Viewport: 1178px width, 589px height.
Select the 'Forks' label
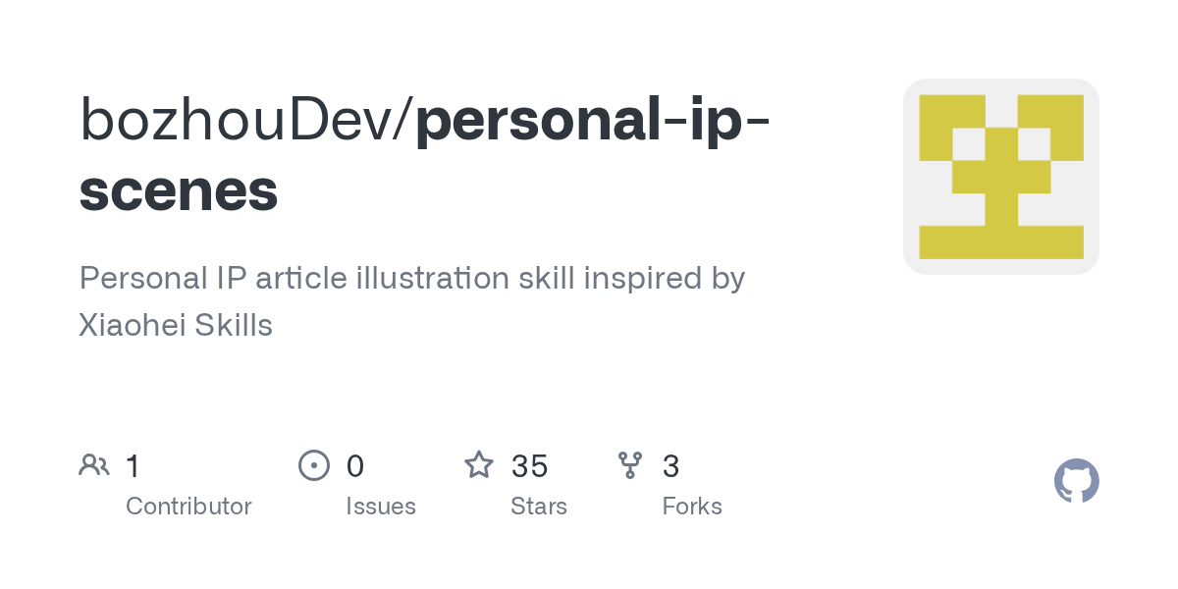click(x=692, y=507)
